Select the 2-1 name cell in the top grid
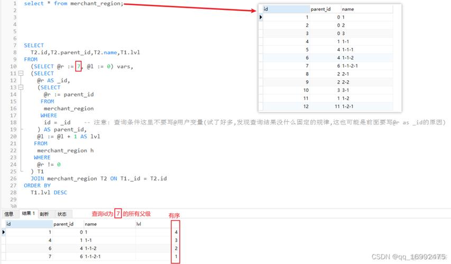451x264 pixels. click(367, 74)
